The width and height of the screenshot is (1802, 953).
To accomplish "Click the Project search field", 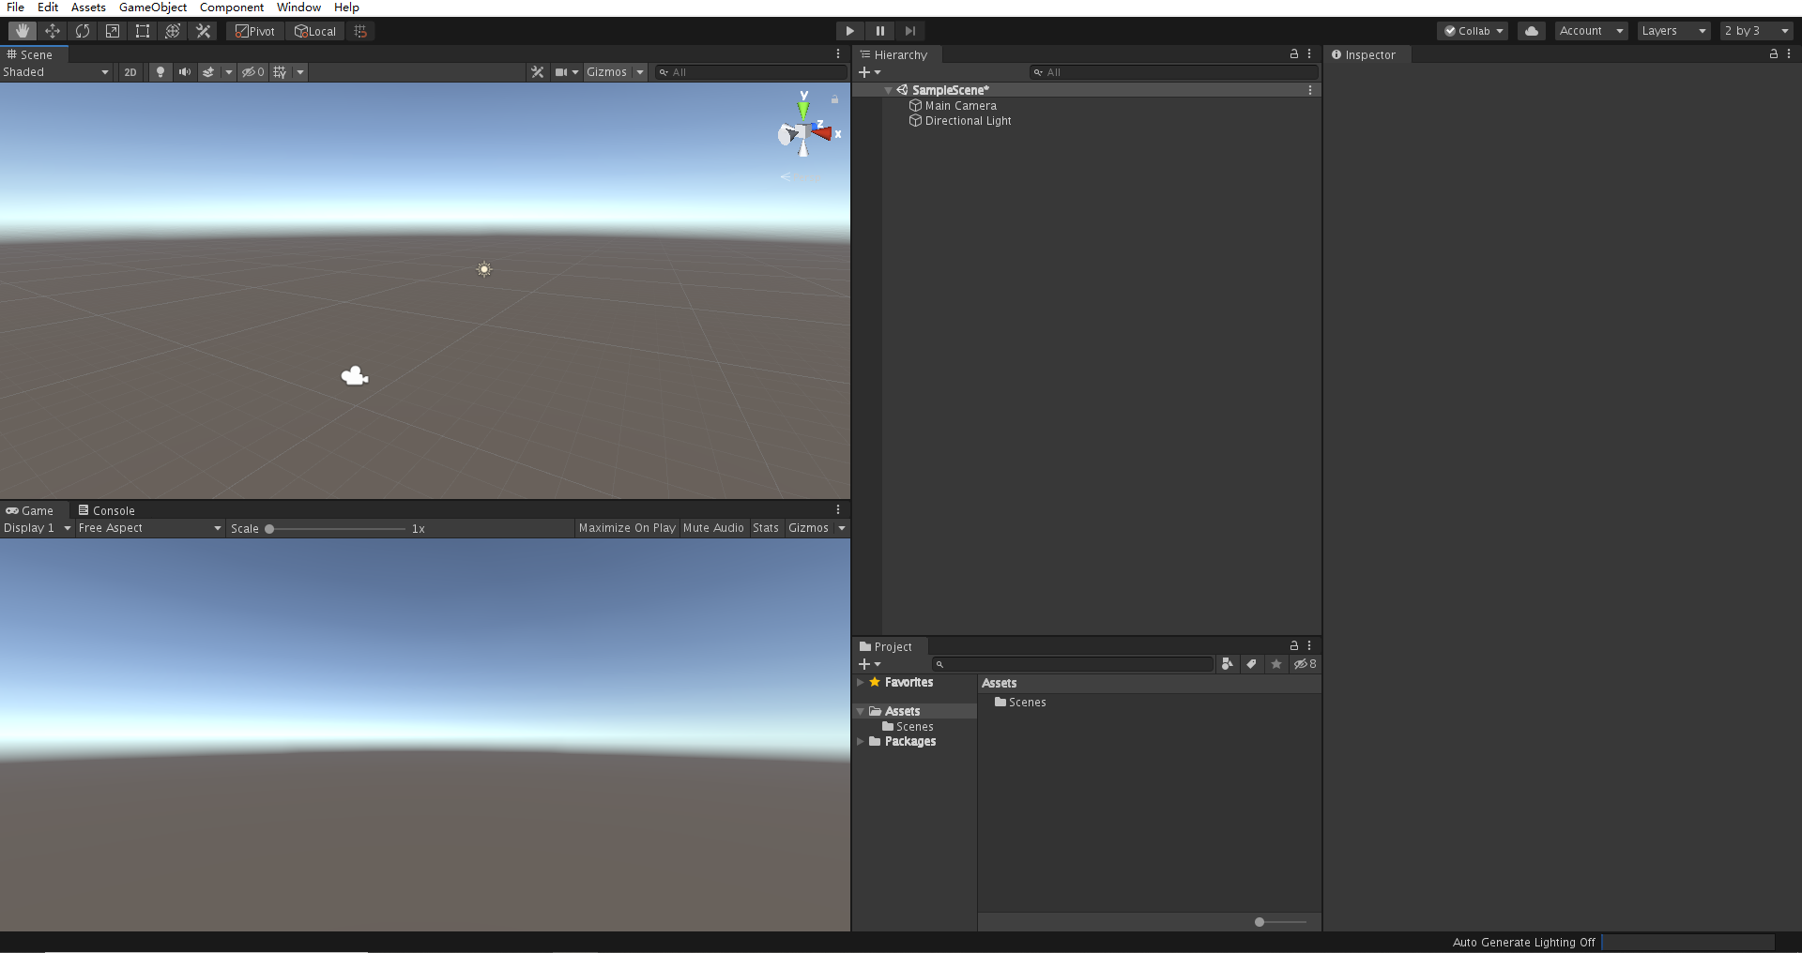I will [1073, 664].
